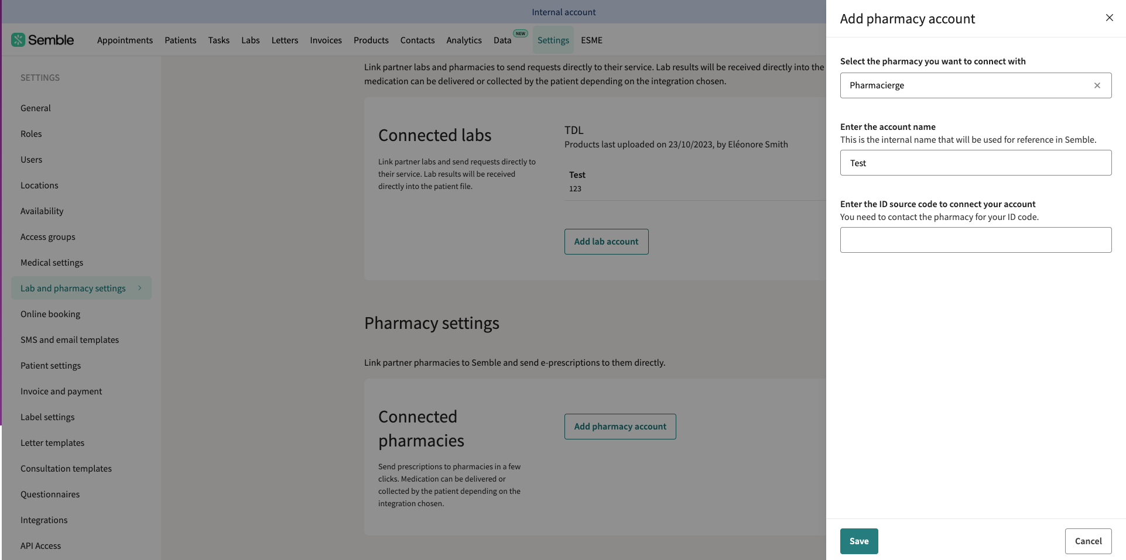Clear the Pharmacierge pharmacy selection
The height and width of the screenshot is (560, 1126).
pyautogui.click(x=1097, y=85)
